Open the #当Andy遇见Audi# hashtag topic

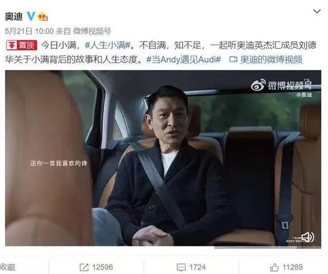(183, 60)
